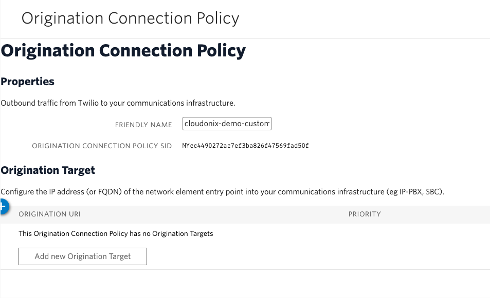
Task: Click the bold Origination Connection Policy heading
Action: pyautogui.click(x=123, y=51)
